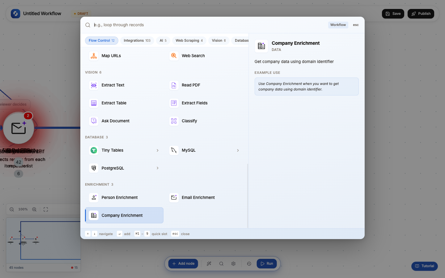
Task: Click the email node on the canvas
Action: click(19, 128)
